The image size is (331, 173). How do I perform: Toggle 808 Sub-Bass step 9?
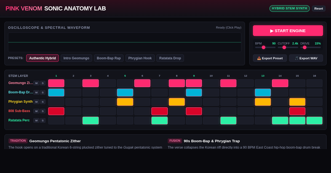(194, 111)
